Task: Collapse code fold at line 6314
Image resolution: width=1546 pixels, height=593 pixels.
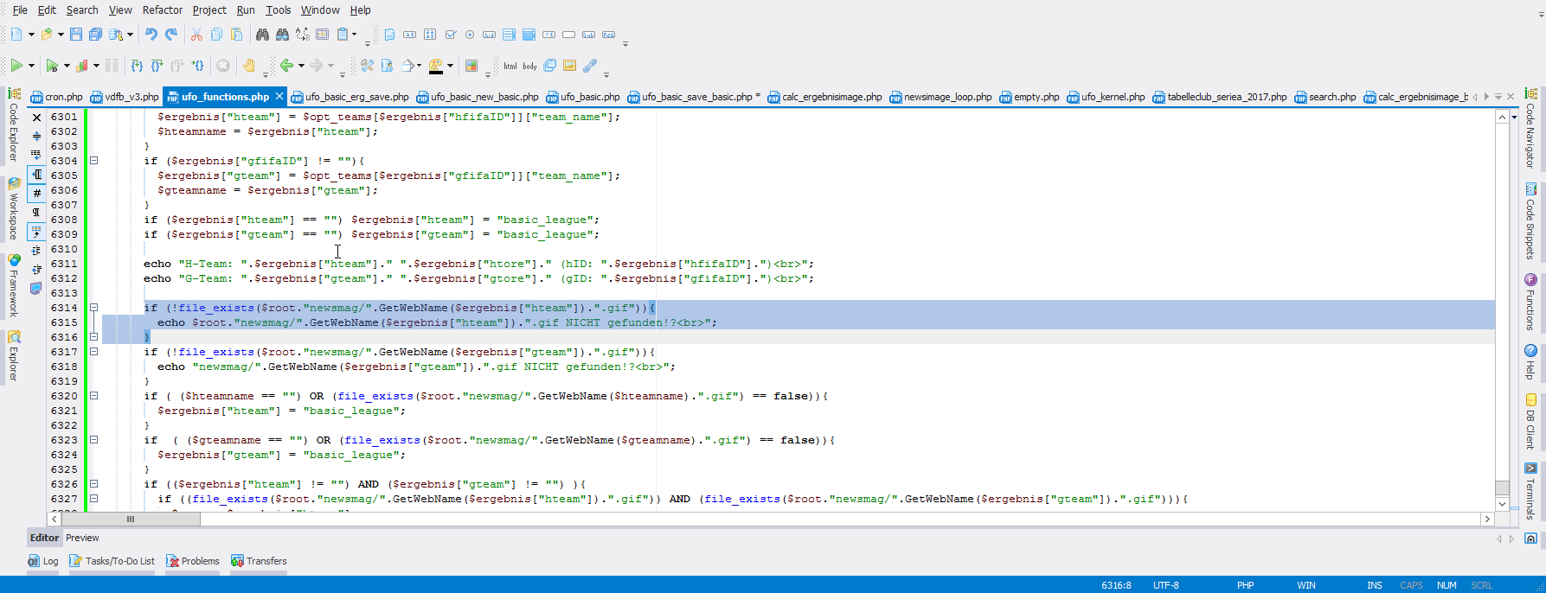Action: pos(94,308)
